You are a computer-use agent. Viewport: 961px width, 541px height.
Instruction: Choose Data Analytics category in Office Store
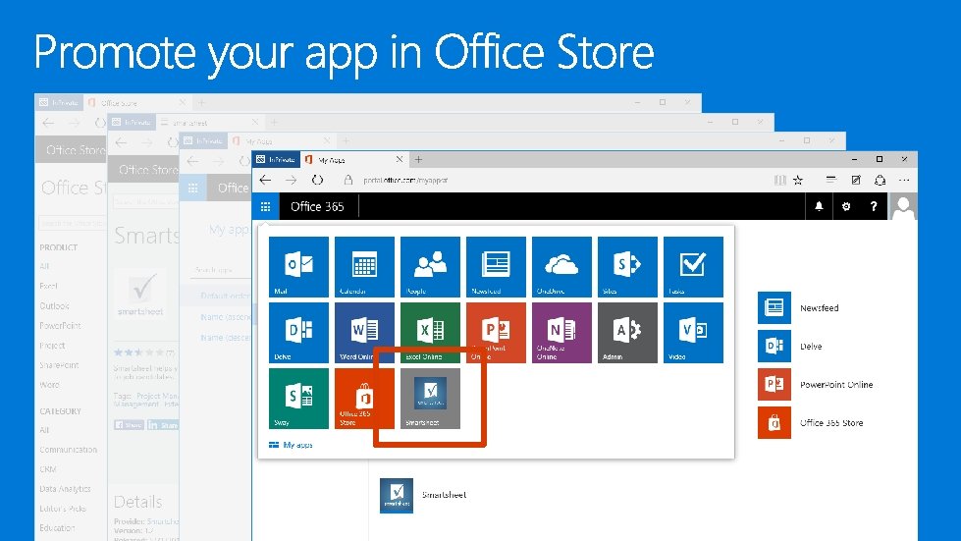pos(65,489)
